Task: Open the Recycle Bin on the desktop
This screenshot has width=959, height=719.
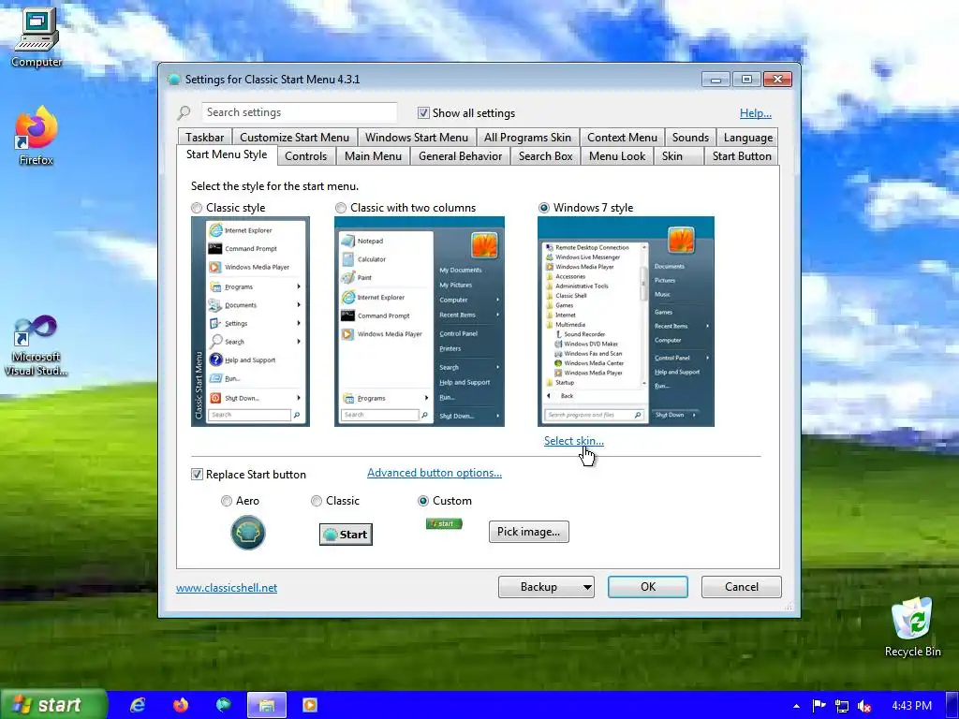Action: (912, 627)
